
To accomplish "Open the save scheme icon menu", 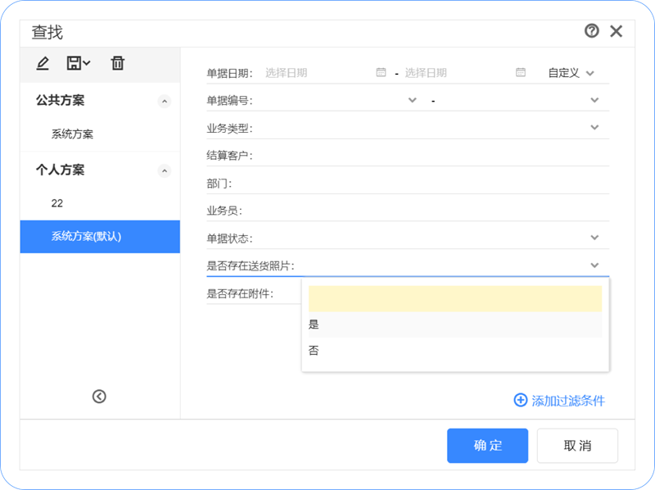I will [x=79, y=63].
